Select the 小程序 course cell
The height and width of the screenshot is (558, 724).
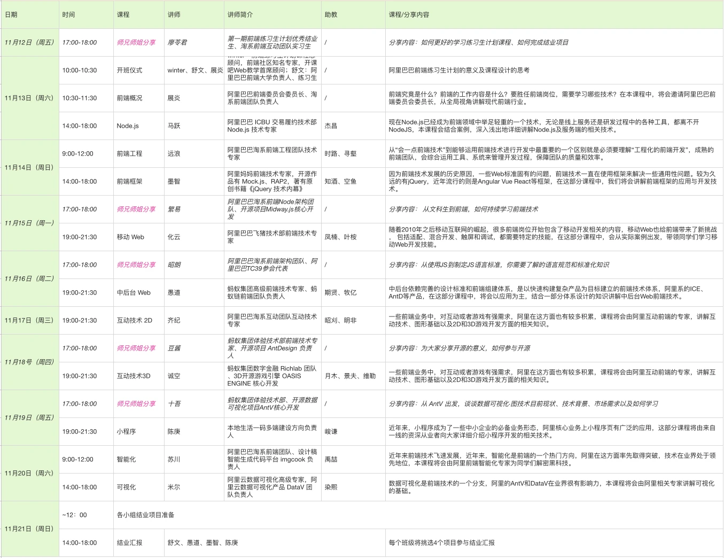[126, 432]
